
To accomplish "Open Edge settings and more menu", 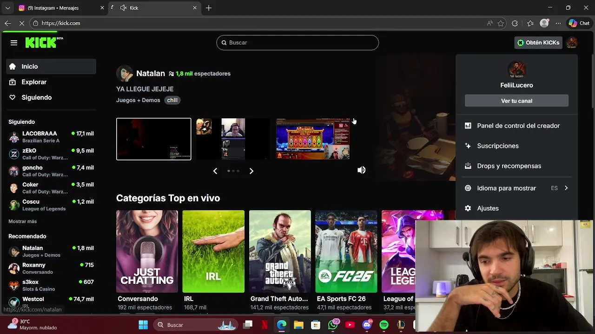I will point(558,23).
